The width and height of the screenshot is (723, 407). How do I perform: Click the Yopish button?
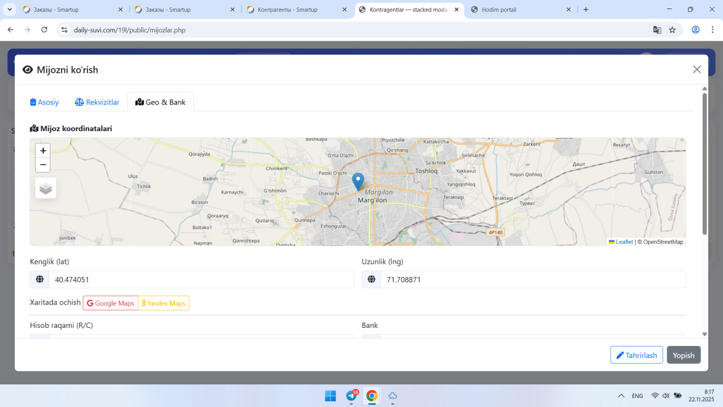(x=683, y=355)
